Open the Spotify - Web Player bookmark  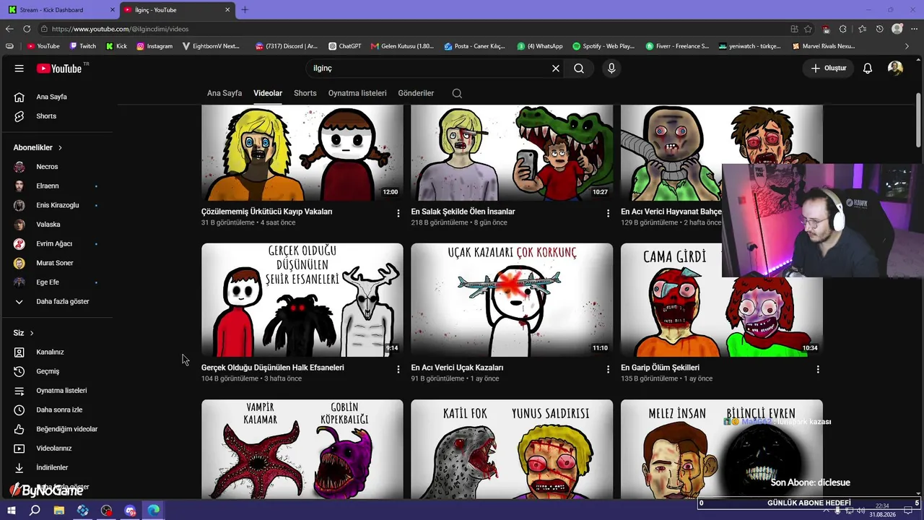[603, 46]
